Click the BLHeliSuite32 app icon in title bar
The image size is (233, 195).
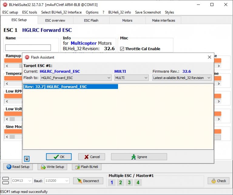point(5,5)
